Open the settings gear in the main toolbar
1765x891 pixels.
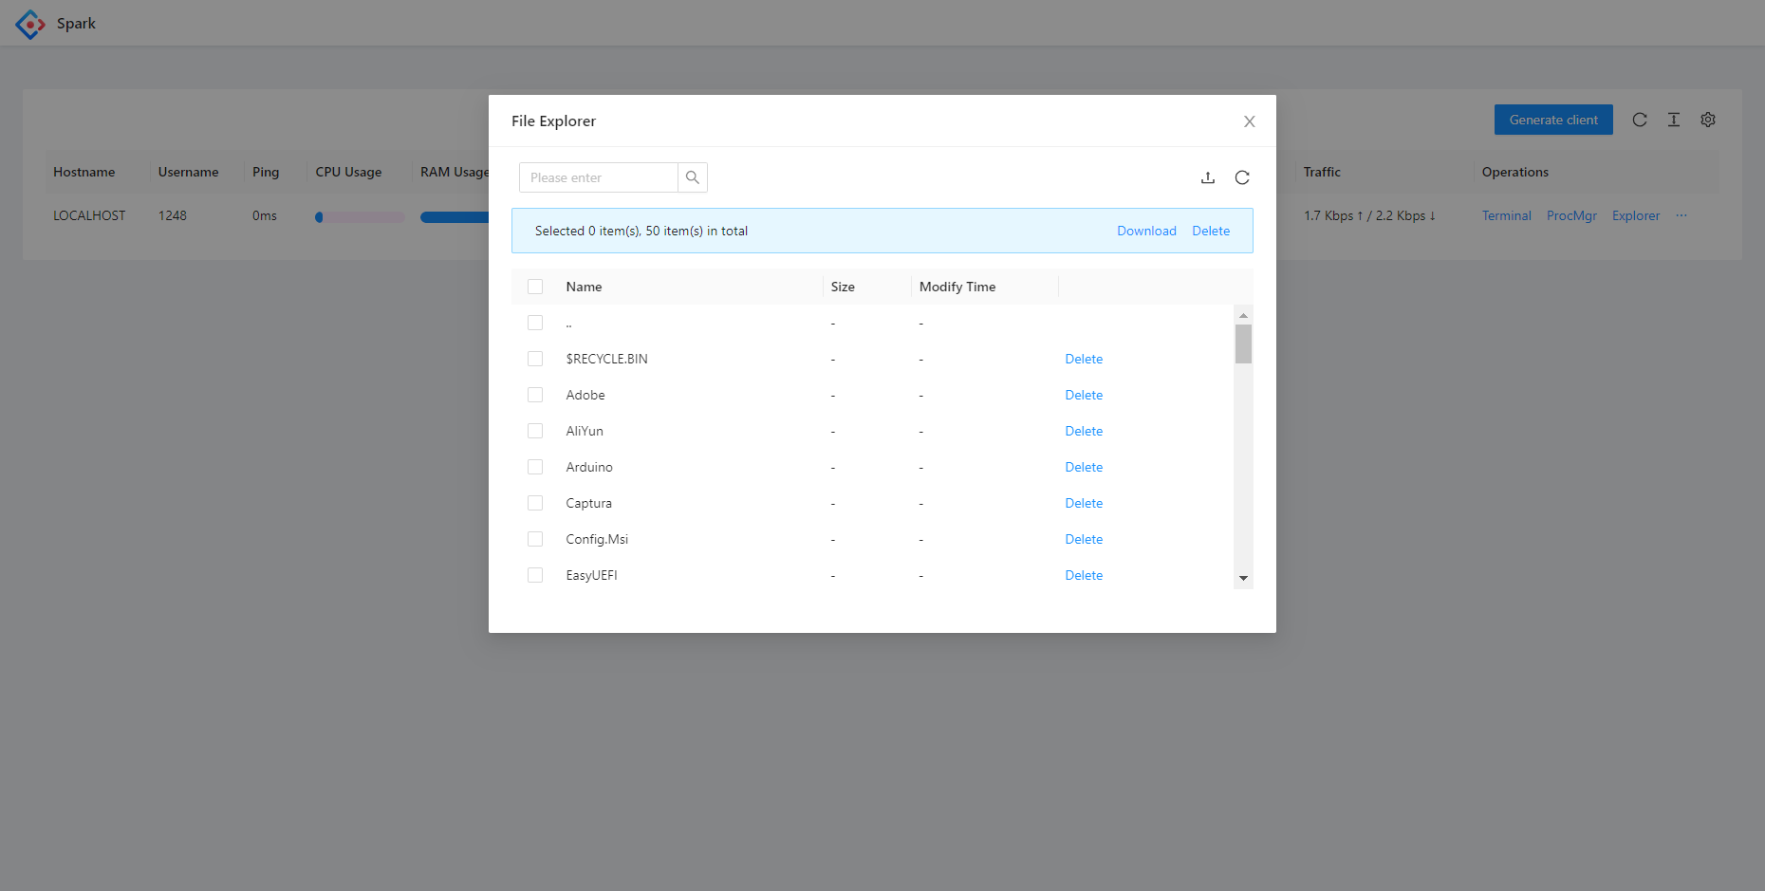(1708, 120)
